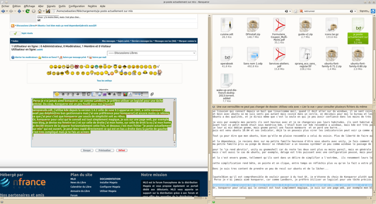
Task: Open the Affichage menu
Action: pos(29,6)
